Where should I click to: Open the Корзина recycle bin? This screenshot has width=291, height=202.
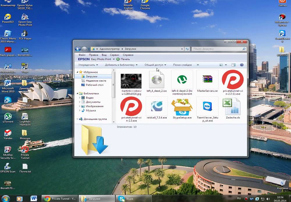282,184
